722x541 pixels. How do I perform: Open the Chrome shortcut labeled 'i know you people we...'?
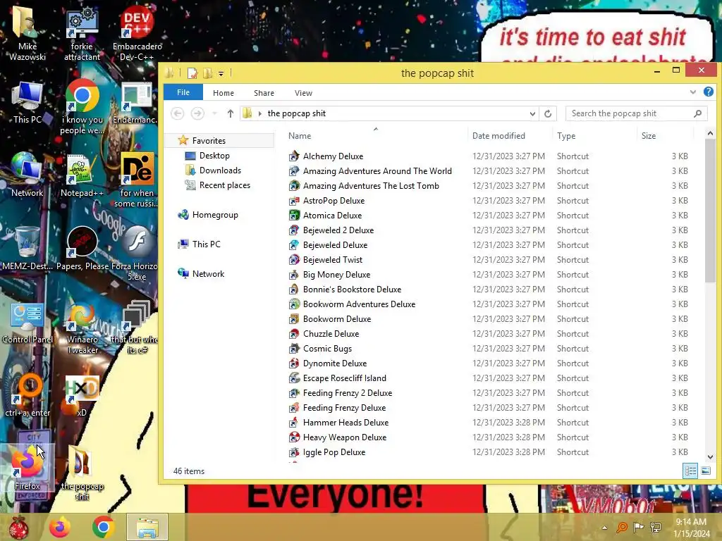tap(82, 107)
